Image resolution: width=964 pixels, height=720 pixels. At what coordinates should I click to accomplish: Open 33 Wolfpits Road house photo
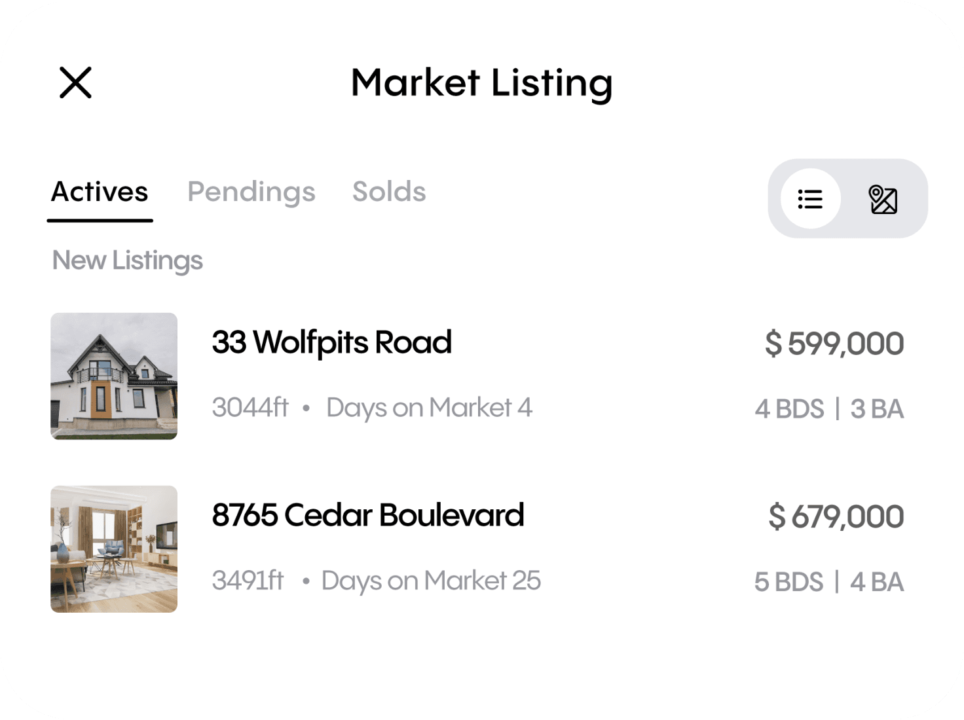(114, 376)
